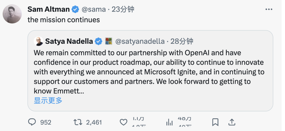This screenshot has height=131, width=285.
Task: Open the quoted Satya Nadella tweet text
Action: [148, 71]
